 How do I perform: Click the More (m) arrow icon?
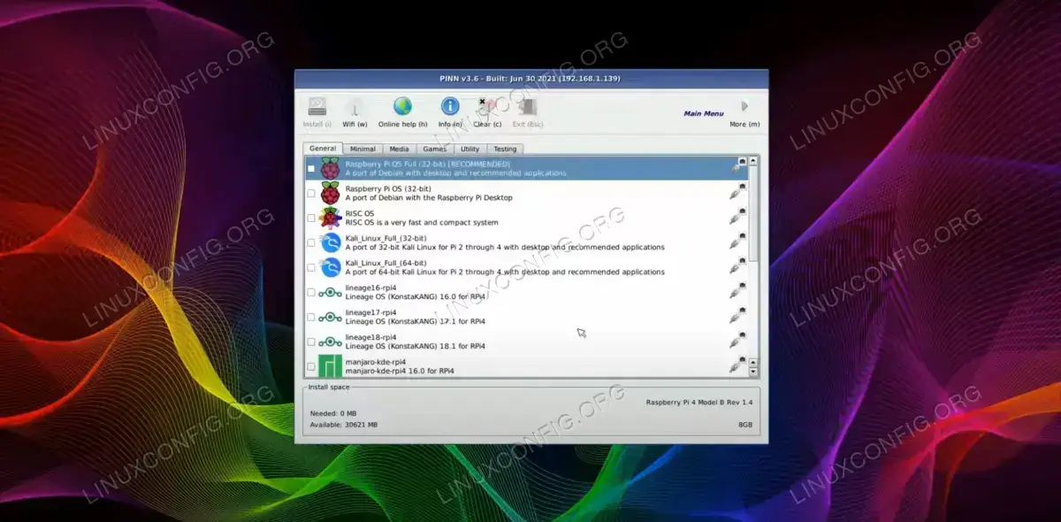[744, 106]
